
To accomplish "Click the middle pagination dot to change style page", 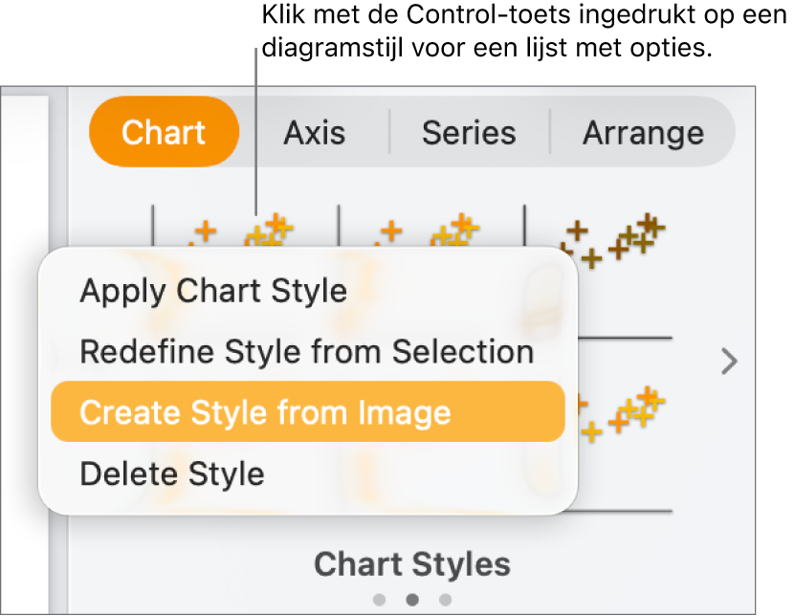I will (x=411, y=598).
